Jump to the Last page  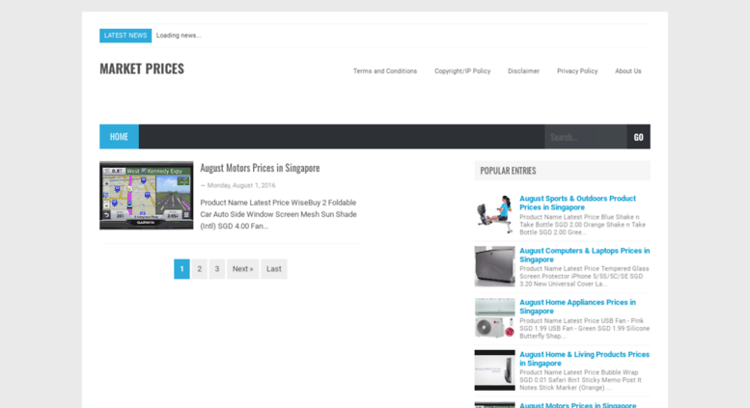(273, 269)
